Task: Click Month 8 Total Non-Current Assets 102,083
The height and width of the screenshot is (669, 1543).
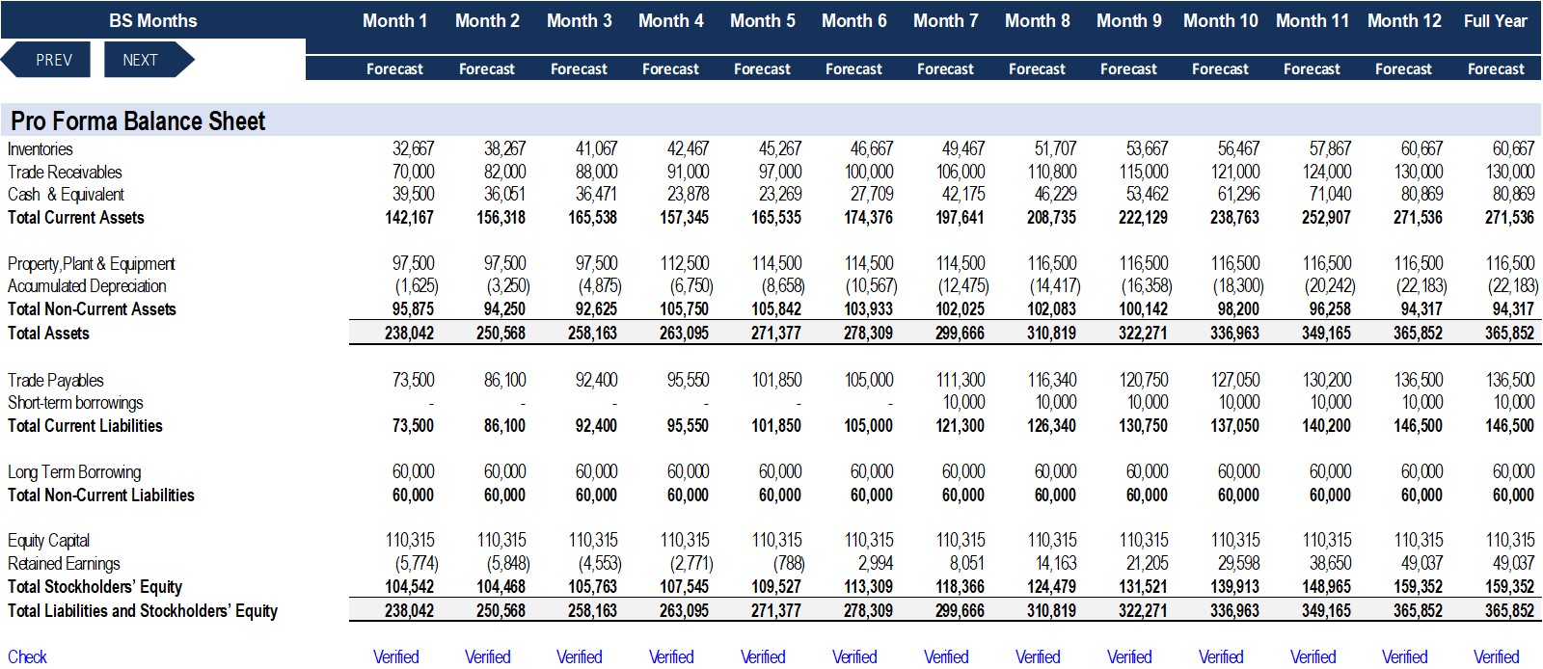Action: [1051, 308]
